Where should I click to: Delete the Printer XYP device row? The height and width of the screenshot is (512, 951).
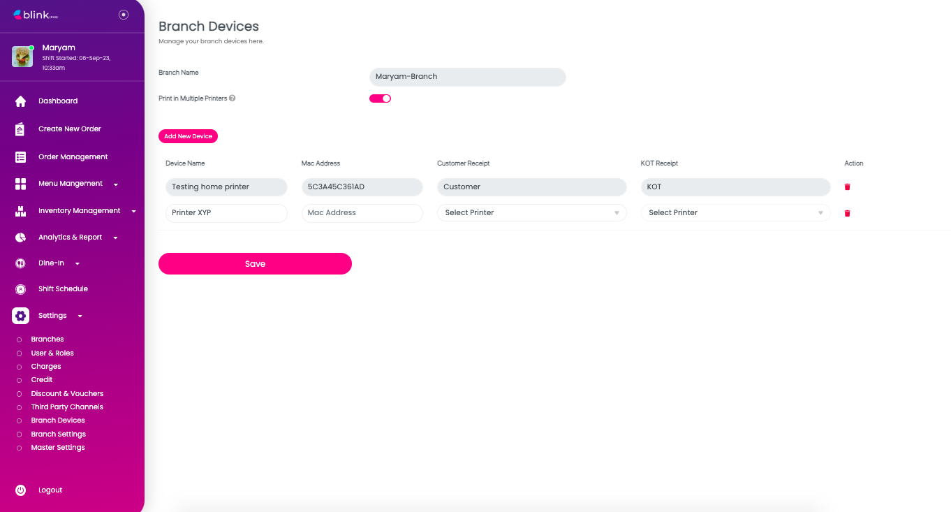(x=847, y=213)
